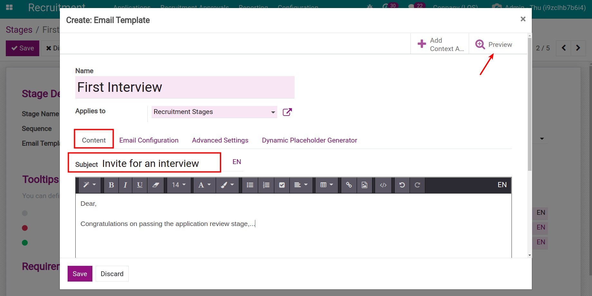Screen dimensions: 592x296
Task: Open the code view with the </> icon
Action: pos(383,185)
